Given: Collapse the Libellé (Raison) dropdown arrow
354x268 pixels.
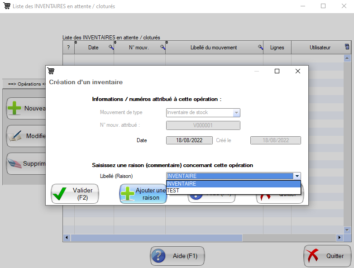Looking at the screenshot, I should (x=297, y=177).
